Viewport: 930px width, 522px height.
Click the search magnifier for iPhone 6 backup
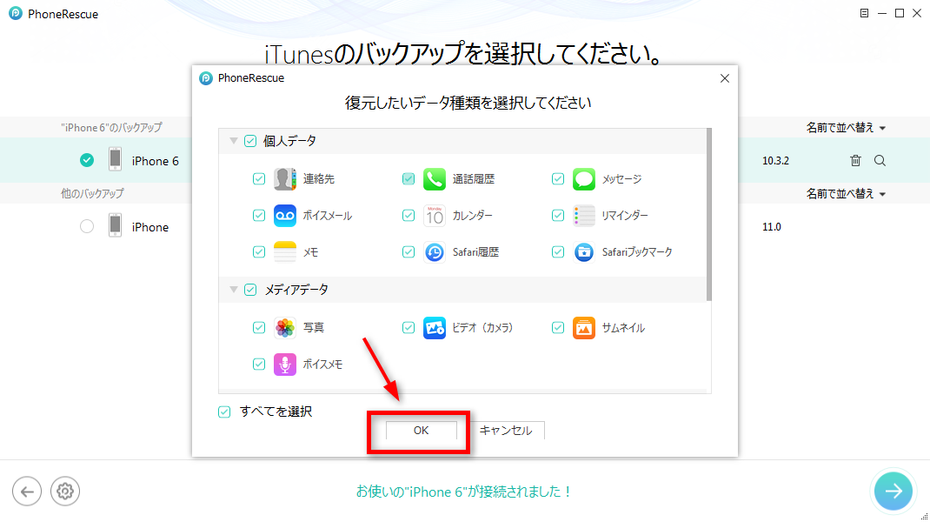[880, 160]
